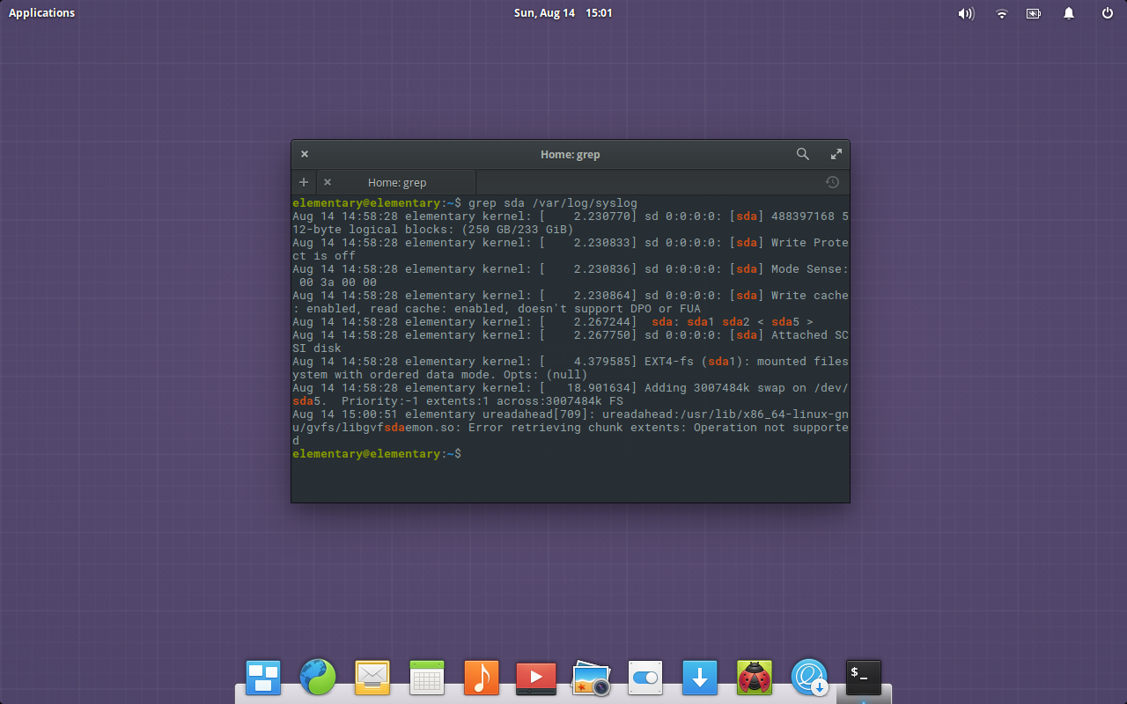The width and height of the screenshot is (1127, 704).
Task: Open the sound volume indicator
Action: click(966, 13)
